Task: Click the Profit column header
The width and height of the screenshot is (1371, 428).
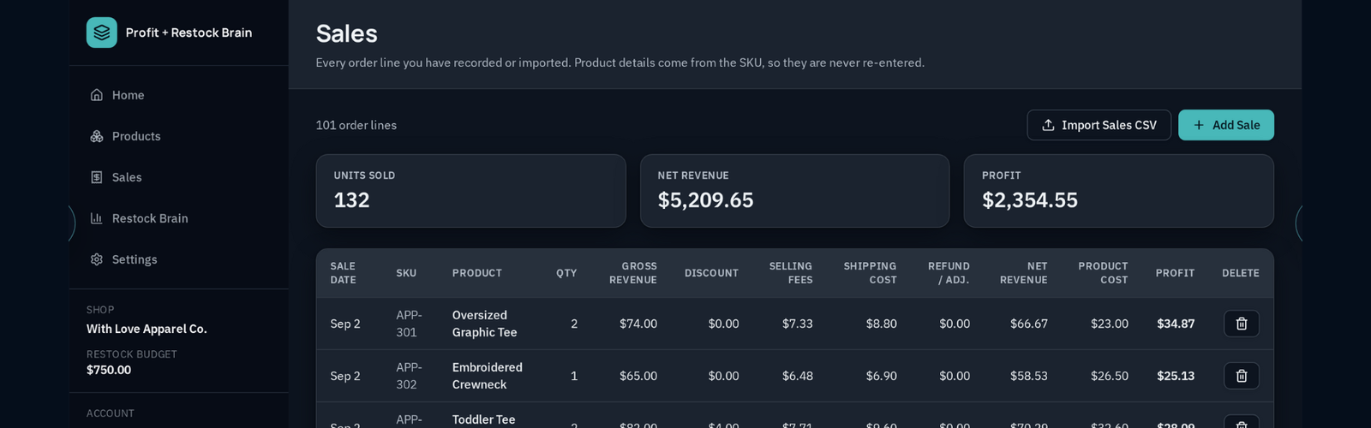Action: coord(1175,273)
